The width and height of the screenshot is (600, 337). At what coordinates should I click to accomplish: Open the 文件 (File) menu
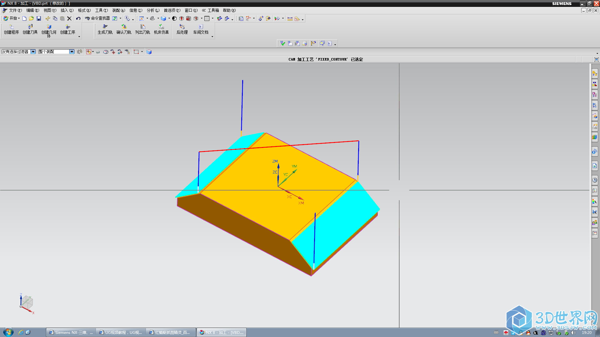15,10
